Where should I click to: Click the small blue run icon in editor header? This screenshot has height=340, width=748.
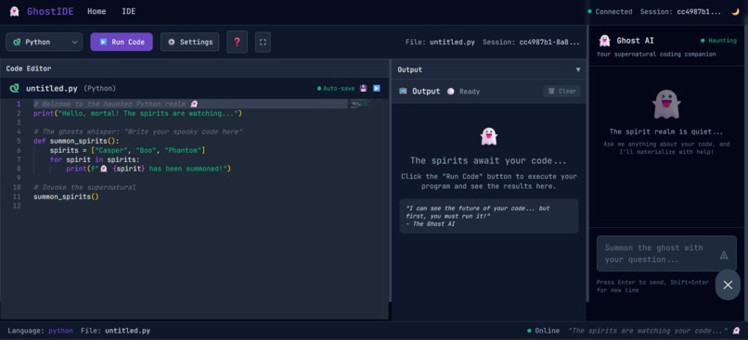pos(377,88)
